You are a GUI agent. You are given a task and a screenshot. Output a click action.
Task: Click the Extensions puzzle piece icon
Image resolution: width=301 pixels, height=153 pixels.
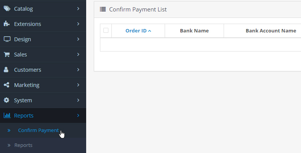coord(7,24)
